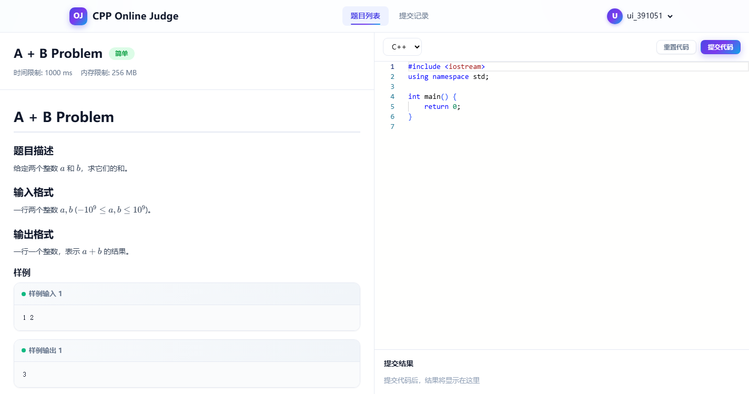Viewport: 749px width, 394px height.
Task: Open the 提交记录 tab
Action: click(414, 16)
